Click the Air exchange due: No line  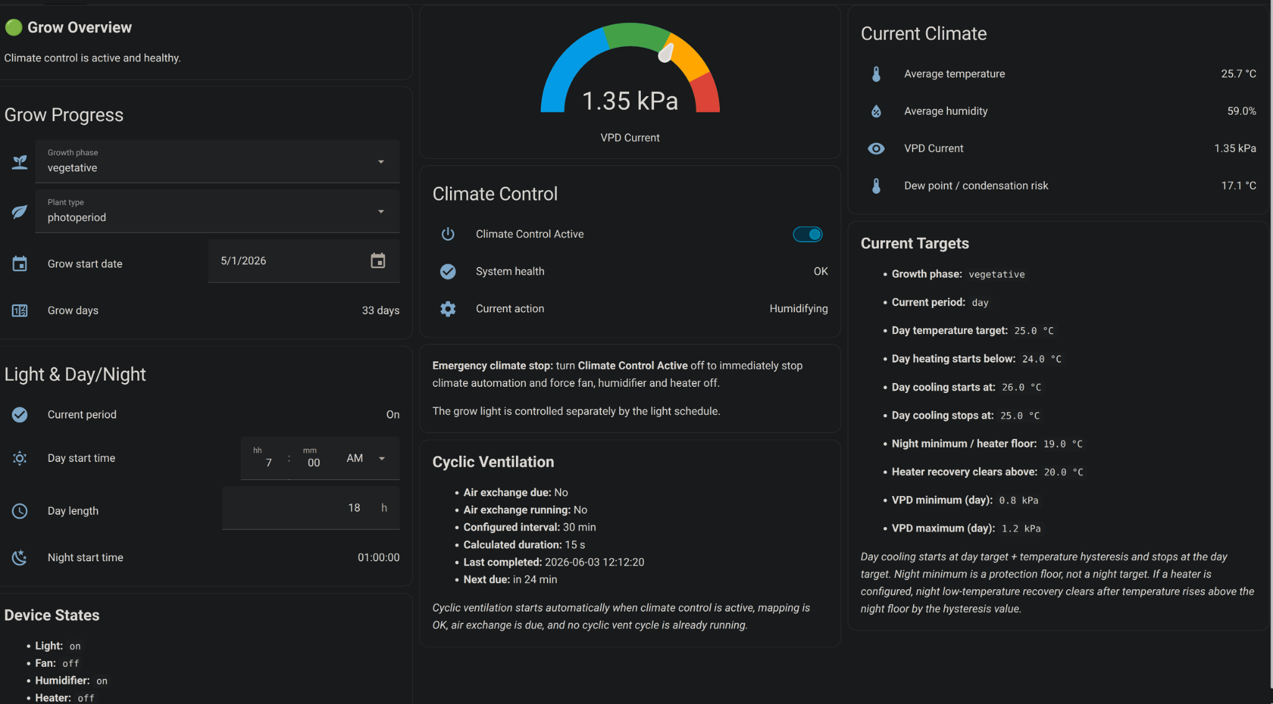point(516,492)
